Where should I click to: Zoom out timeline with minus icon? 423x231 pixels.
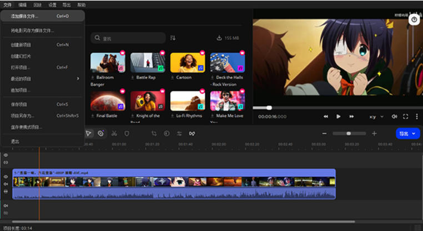click(324, 134)
